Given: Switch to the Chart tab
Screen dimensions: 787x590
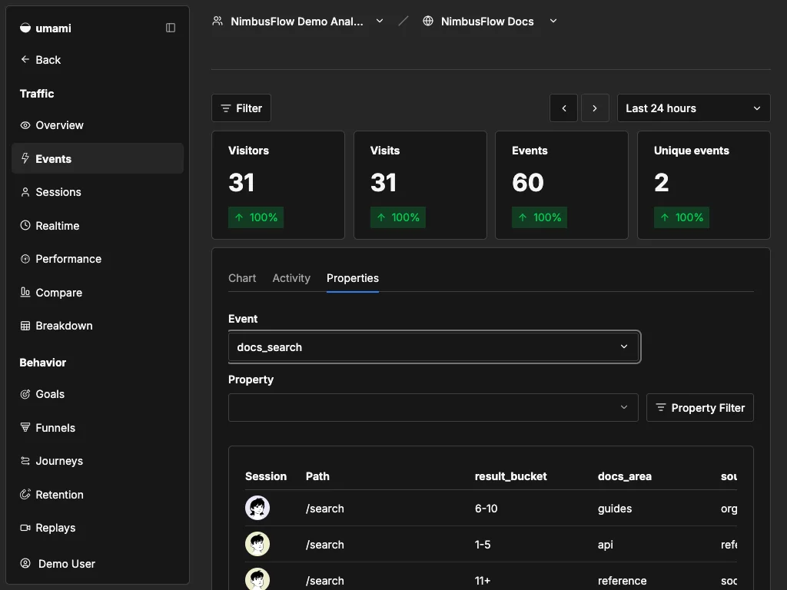Looking at the screenshot, I should pos(242,278).
